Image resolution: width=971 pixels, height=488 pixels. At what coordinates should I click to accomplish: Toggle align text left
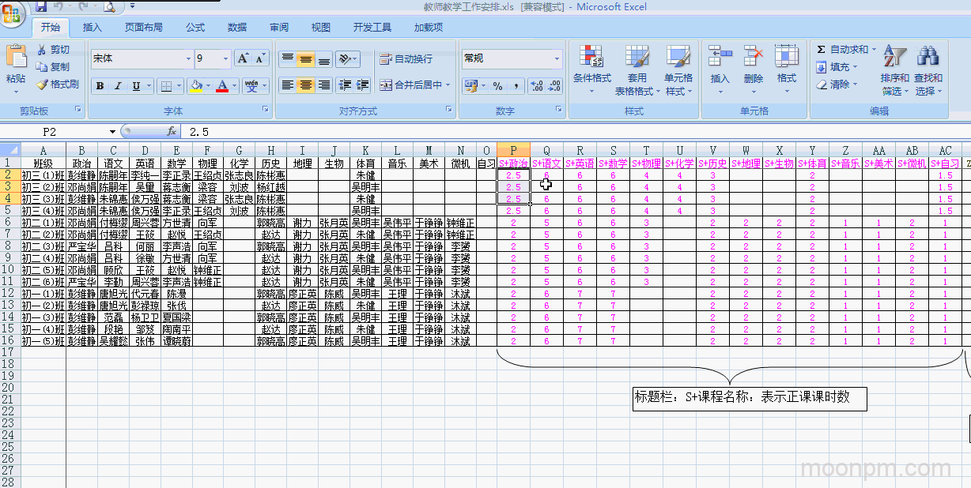[288, 85]
